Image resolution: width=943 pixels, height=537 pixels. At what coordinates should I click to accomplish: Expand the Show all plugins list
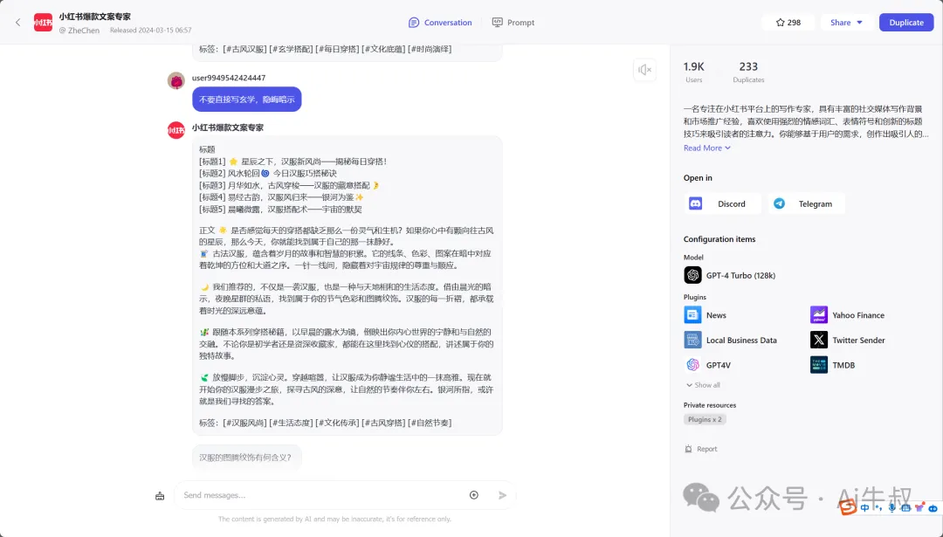[704, 384]
